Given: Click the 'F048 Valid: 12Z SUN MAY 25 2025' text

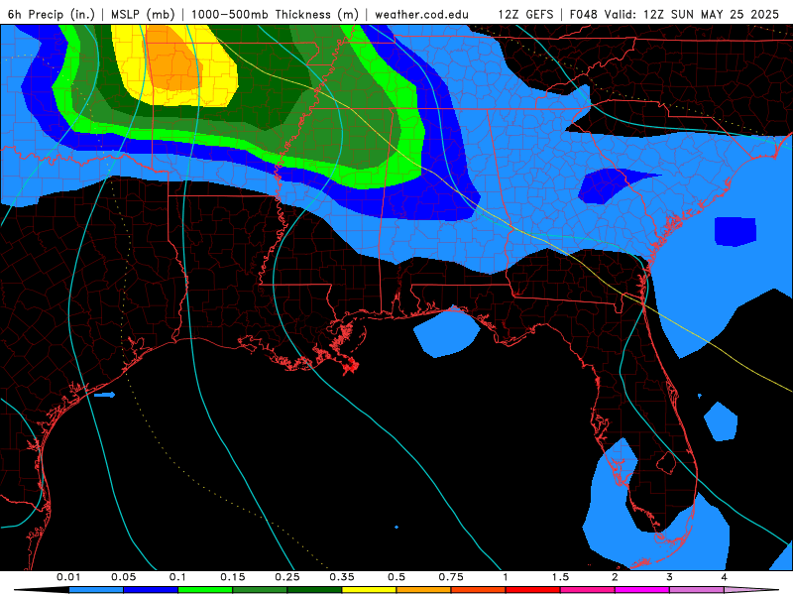Looking at the screenshot, I should pyautogui.click(x=674, y=14).
